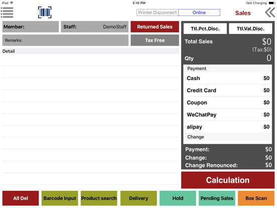Click the Remarks input field
The image size is (277, 208).
tap(65, 40)
